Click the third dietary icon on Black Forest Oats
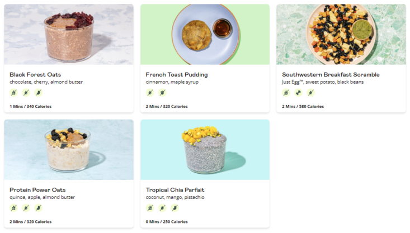The image size is (410, 233). tap(38, 93)
